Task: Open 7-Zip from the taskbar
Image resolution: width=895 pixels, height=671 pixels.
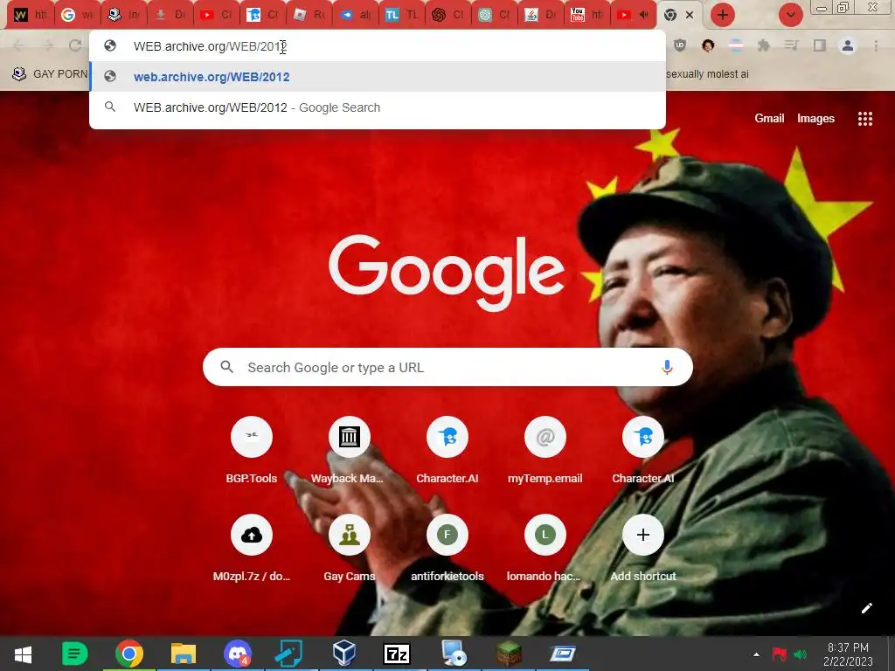Action: coord(398,654)
